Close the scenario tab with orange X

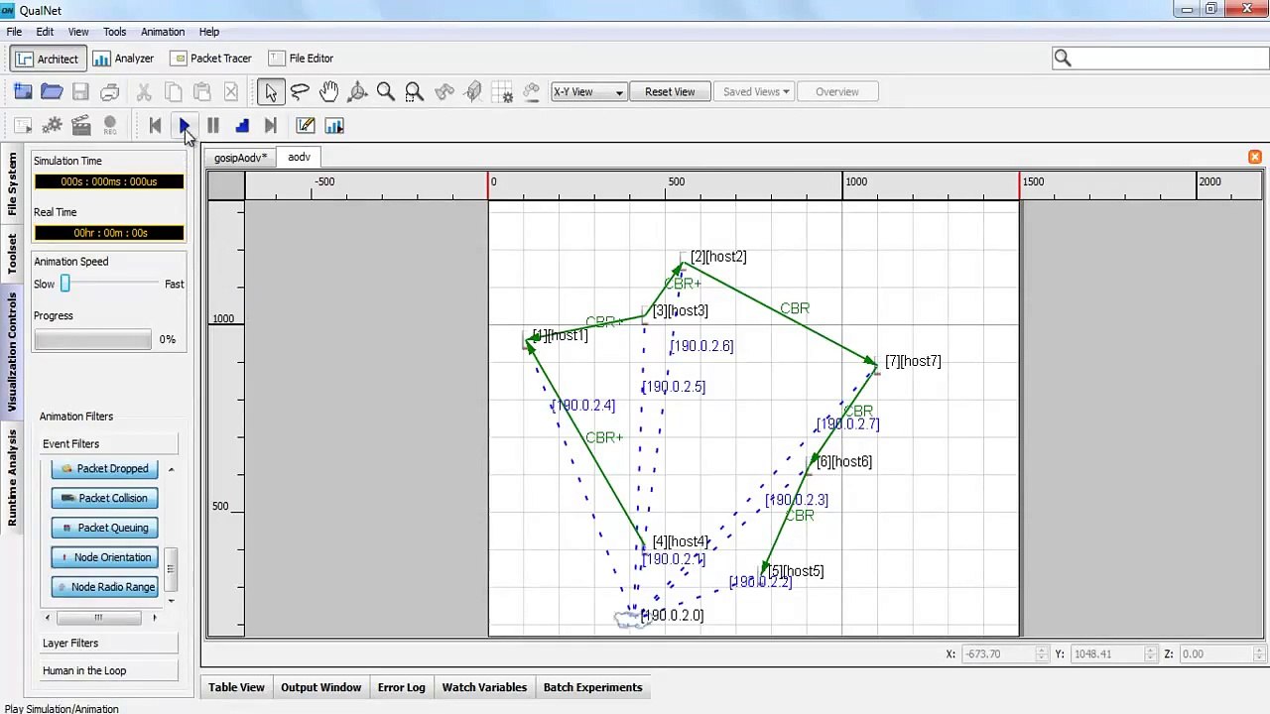coord(1255,158)
